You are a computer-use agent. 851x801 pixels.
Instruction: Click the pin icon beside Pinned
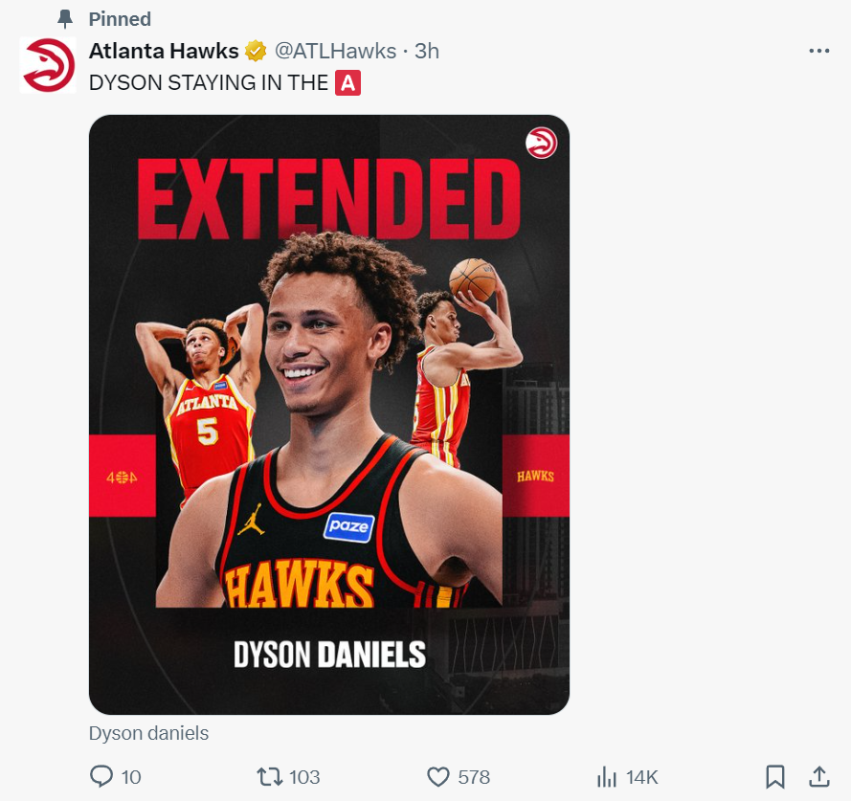point(65,19)
